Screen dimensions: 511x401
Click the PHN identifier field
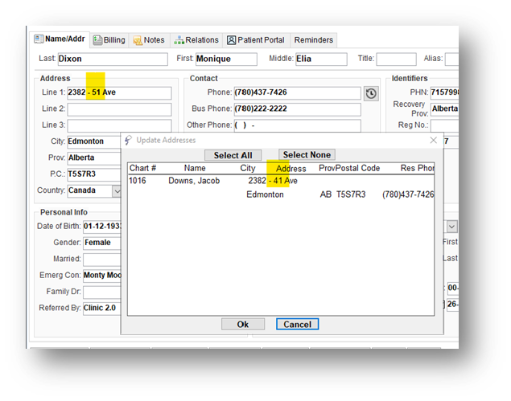[x=444, y=92]
